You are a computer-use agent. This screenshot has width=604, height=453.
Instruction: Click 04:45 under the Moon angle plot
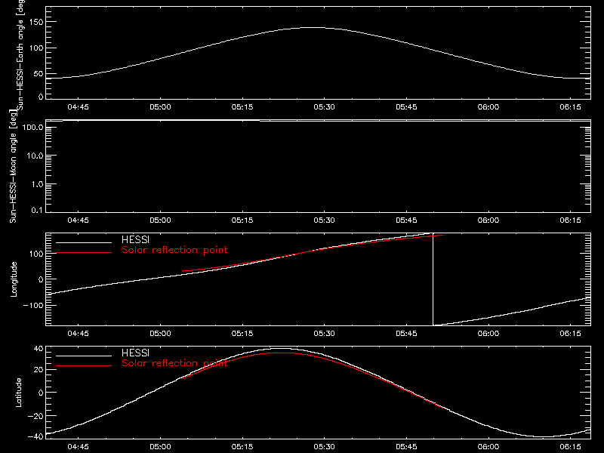tap(79, 220)
